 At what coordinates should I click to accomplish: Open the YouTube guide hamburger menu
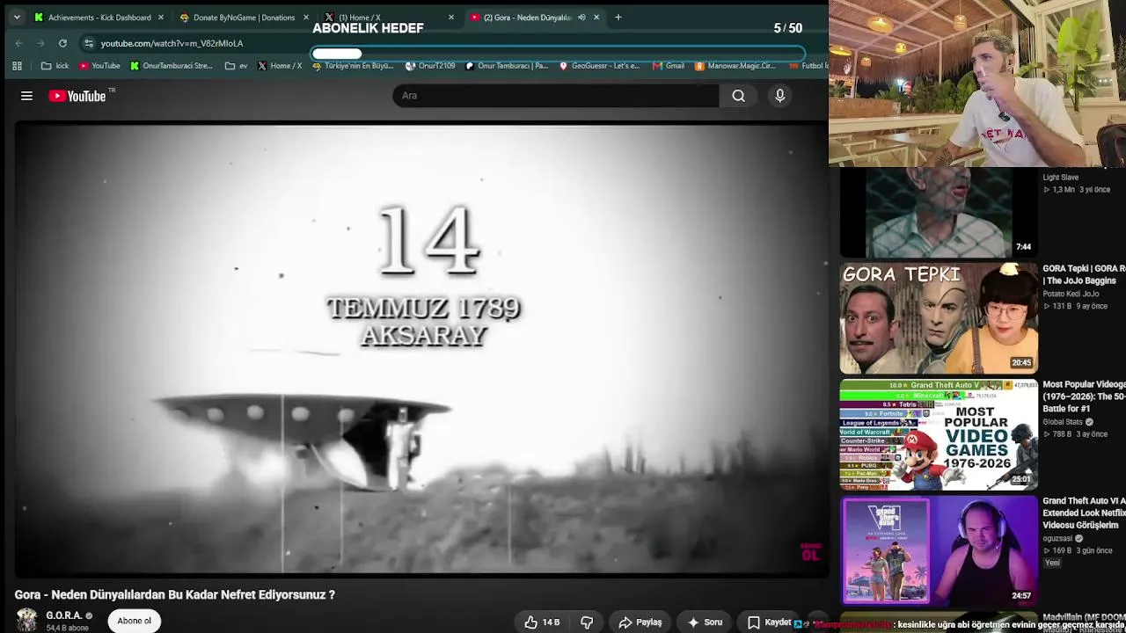pyautogui.click(x=26, y=96)
